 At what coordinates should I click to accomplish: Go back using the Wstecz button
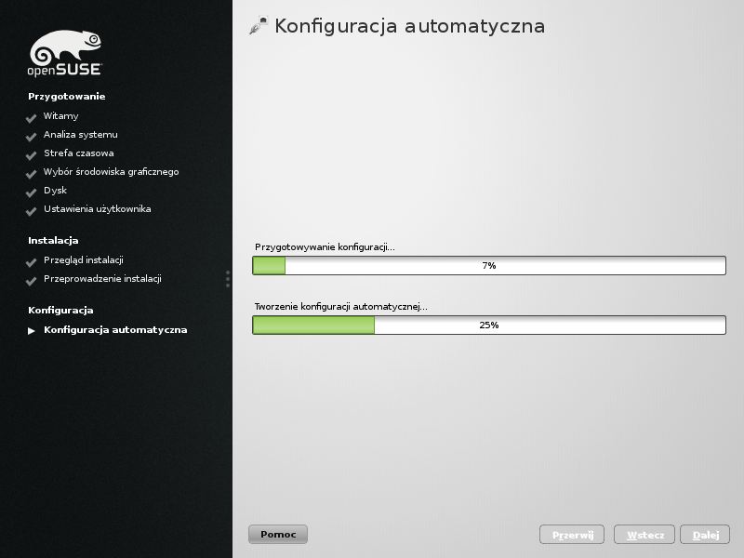tap(644, 536)
